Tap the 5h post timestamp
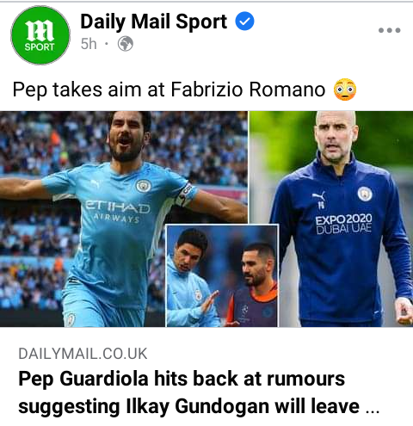 click(89, 44)
